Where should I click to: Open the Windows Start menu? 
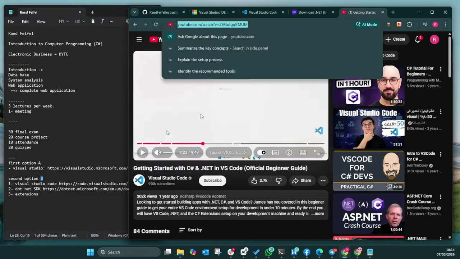click(90, 252)
